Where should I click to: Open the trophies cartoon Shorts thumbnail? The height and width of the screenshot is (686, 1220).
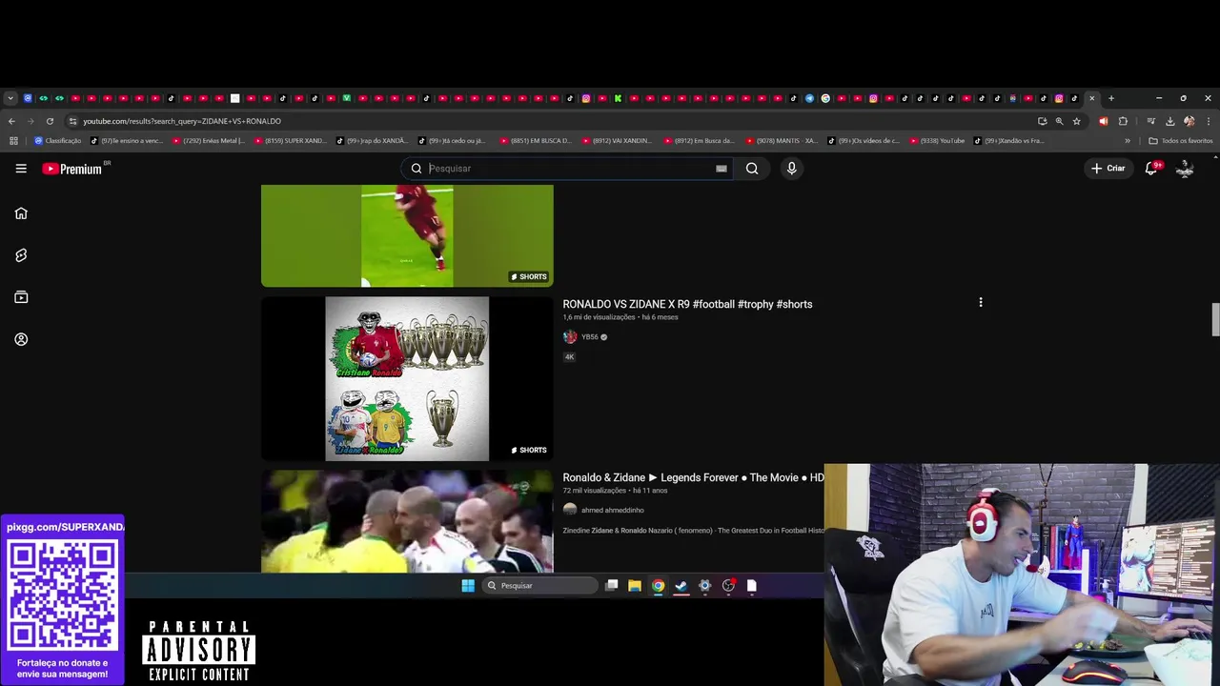tap(407, 378)
